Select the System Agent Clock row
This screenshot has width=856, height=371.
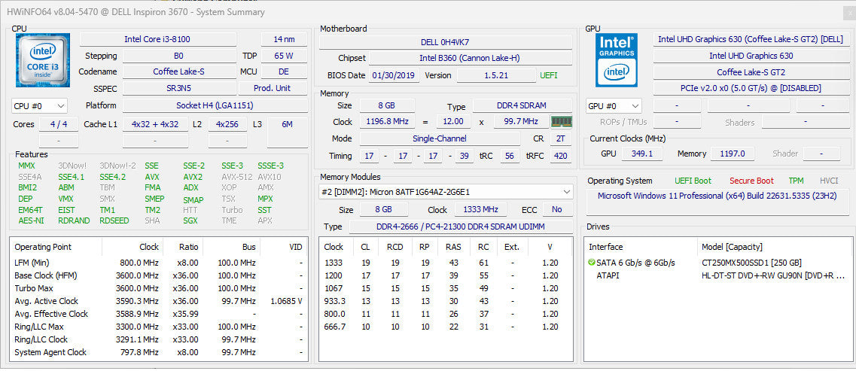tap(159, 352)
